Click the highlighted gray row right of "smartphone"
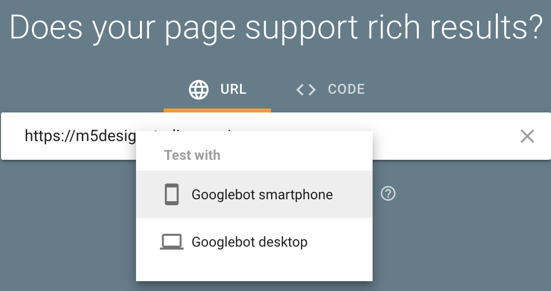 (352, 195)
